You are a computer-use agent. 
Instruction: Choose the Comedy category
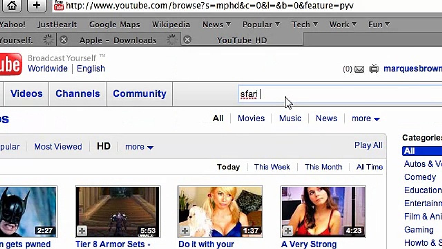point(420,177)
